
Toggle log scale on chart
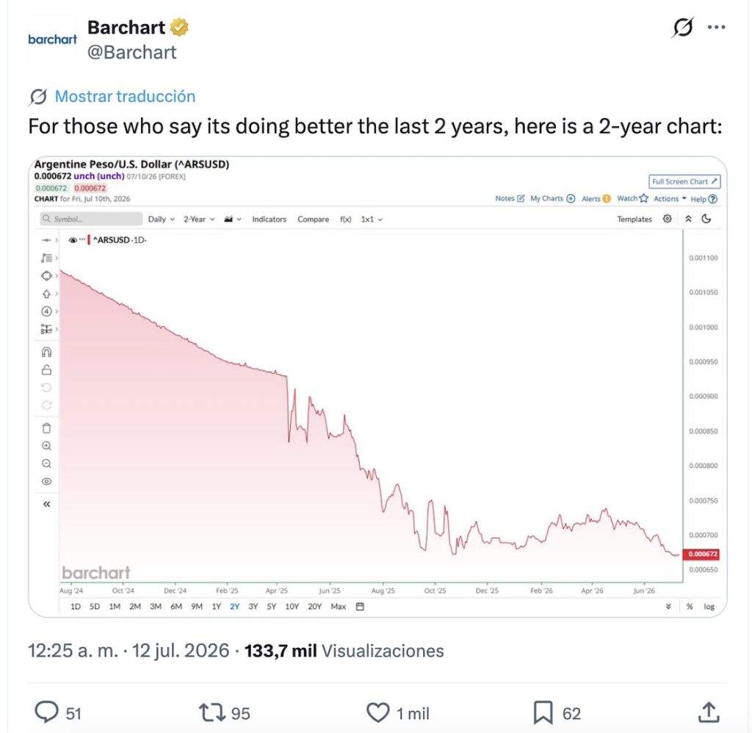click(x=709, y=607)
